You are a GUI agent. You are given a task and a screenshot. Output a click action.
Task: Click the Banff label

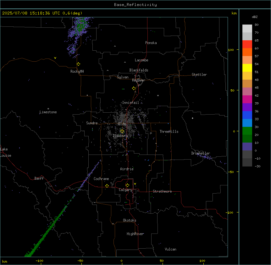click(39, 178)
